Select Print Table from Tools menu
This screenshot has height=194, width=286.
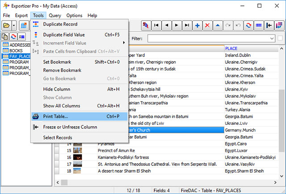[x=55, y=116]
